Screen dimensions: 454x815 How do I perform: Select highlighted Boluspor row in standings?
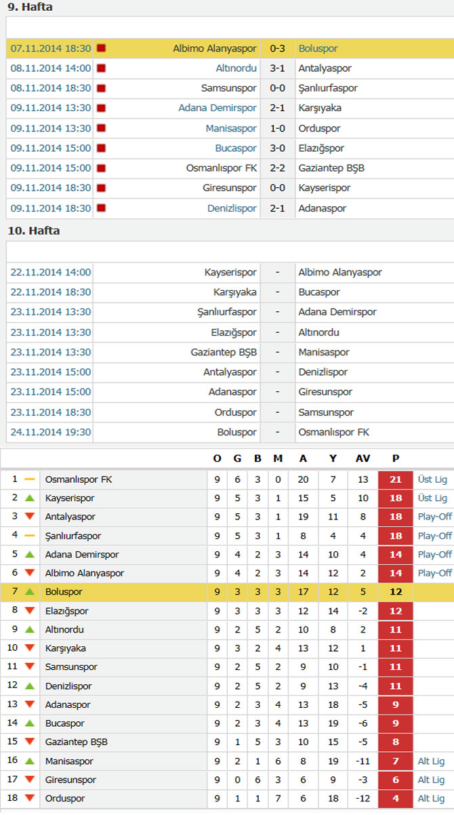[227, 592]
